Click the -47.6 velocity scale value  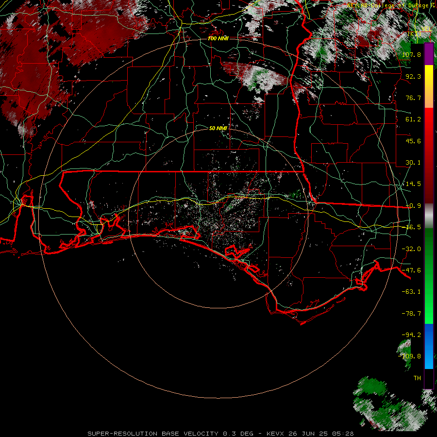411,270
